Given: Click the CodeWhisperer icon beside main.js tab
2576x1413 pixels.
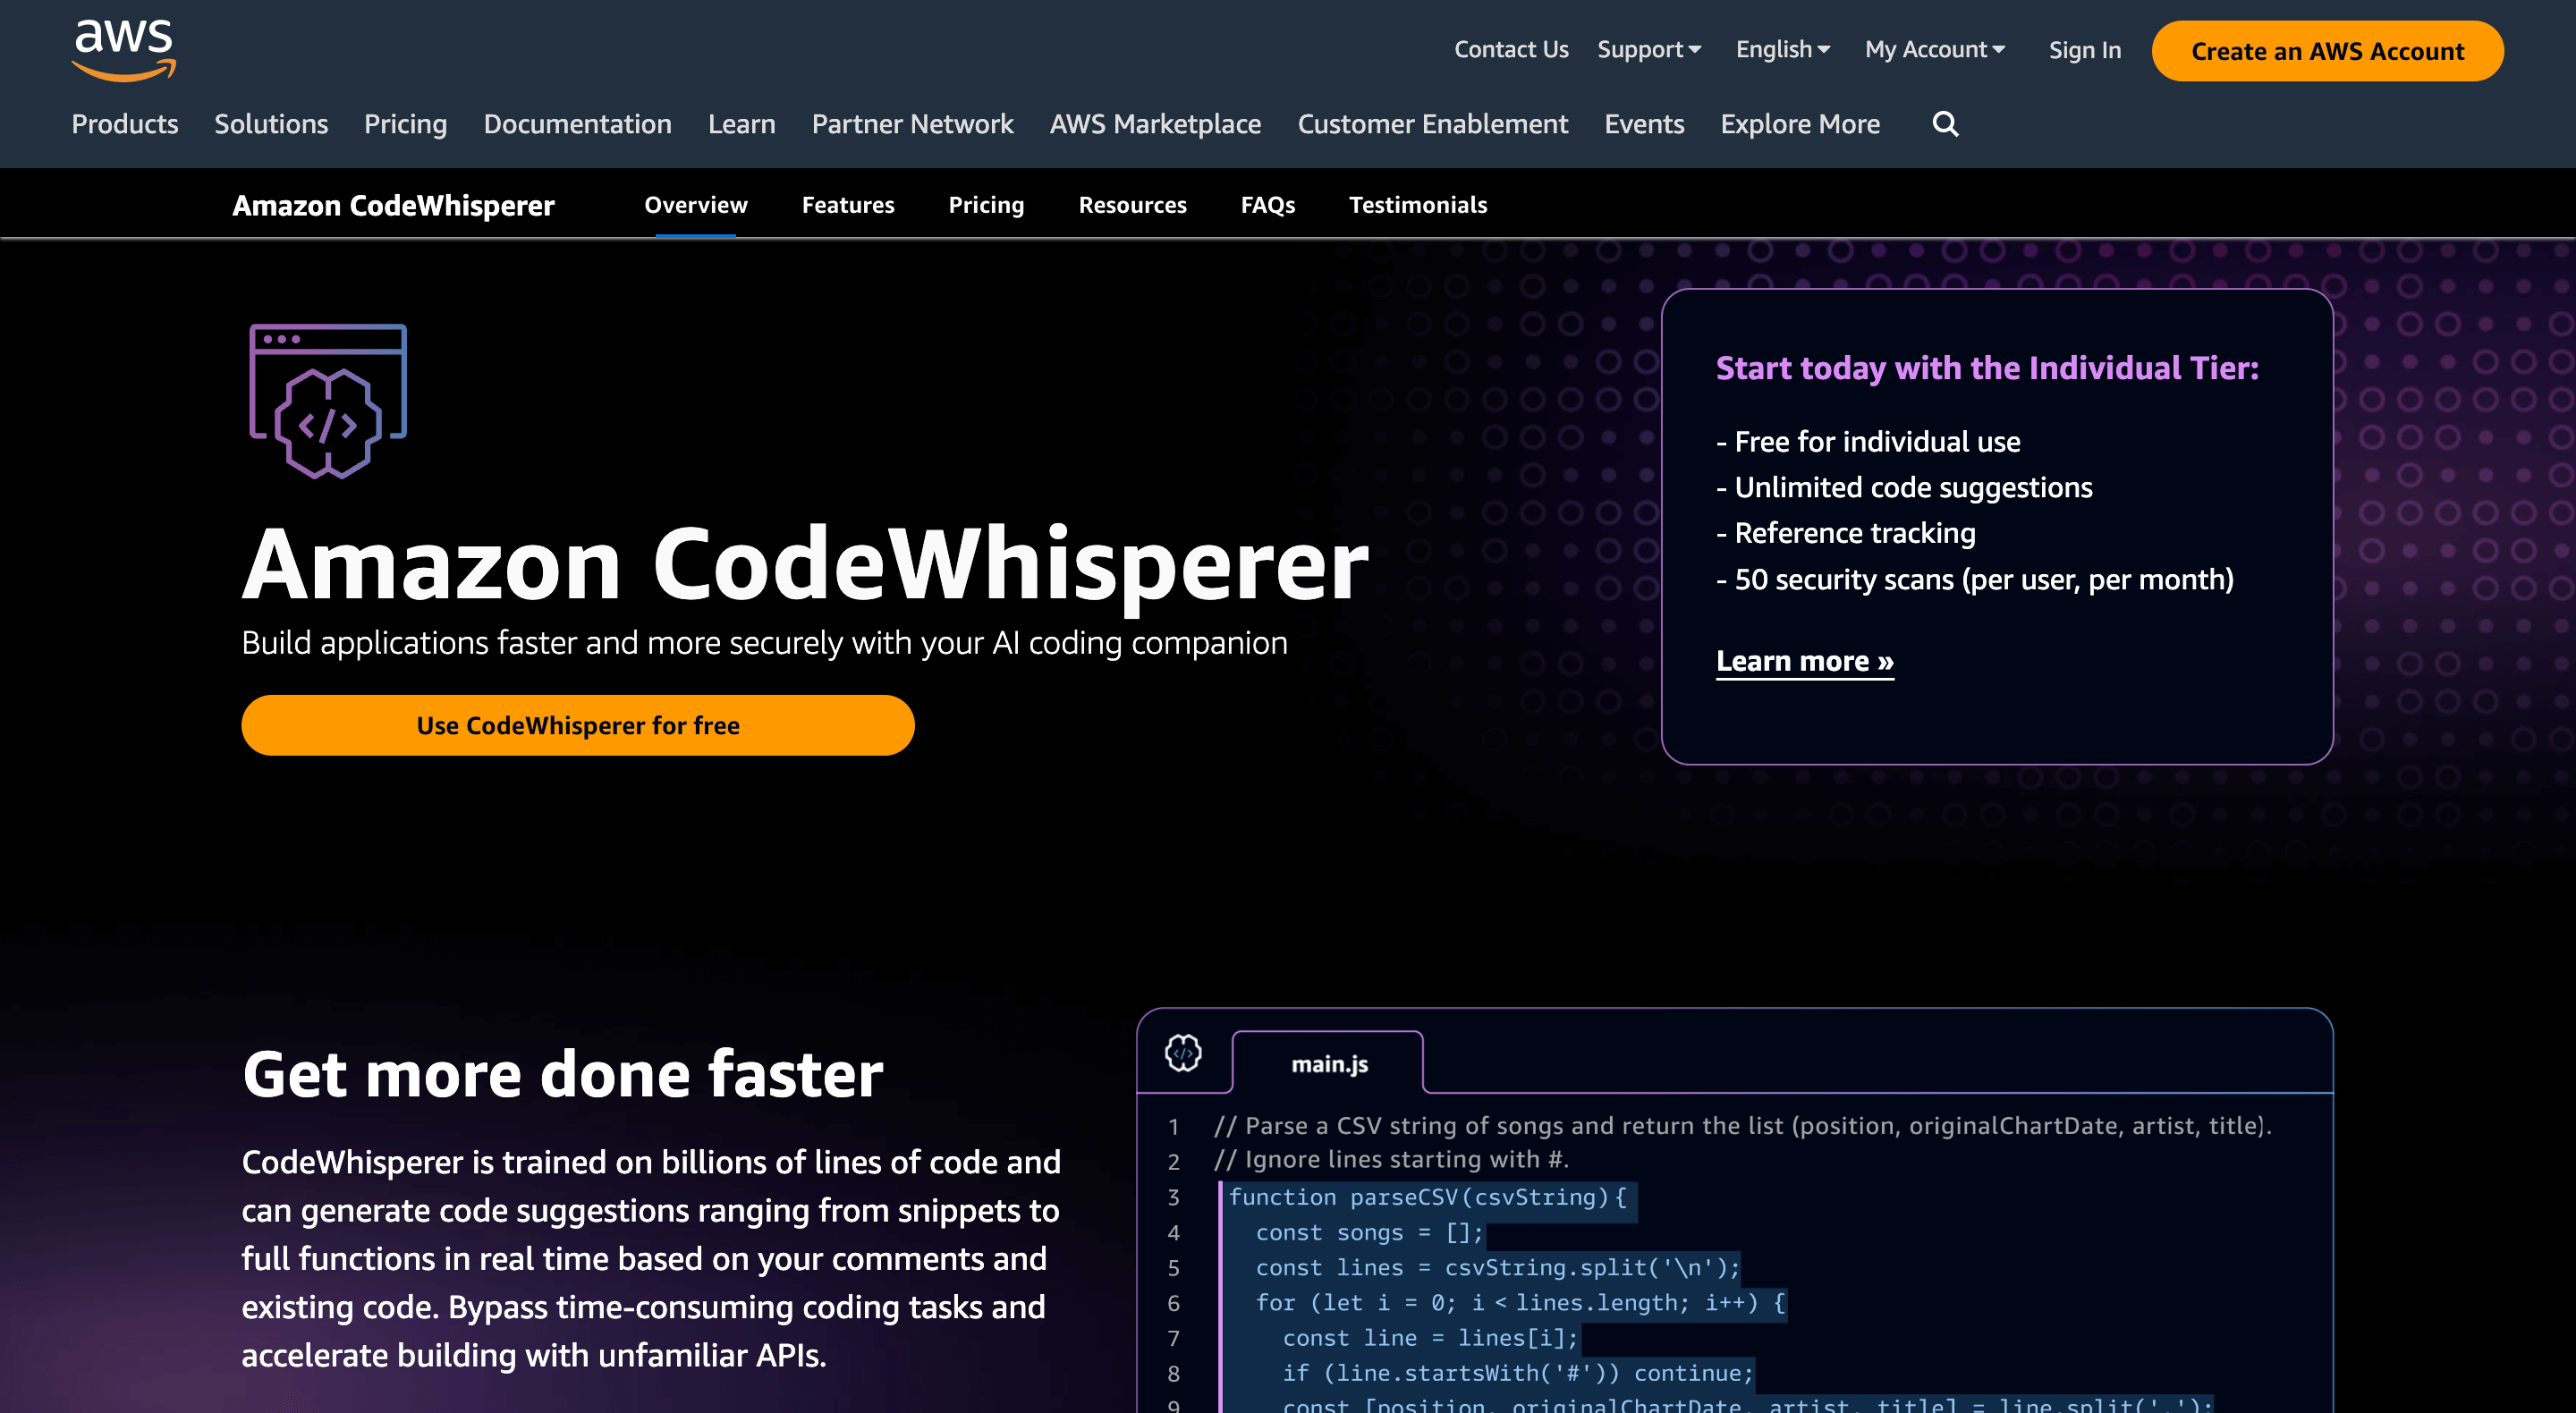Looking at the screenshot, I should (1183, 1053).
